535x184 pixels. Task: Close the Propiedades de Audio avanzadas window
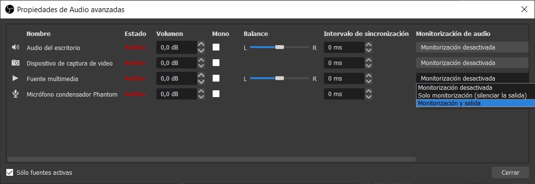coord(524,10)
